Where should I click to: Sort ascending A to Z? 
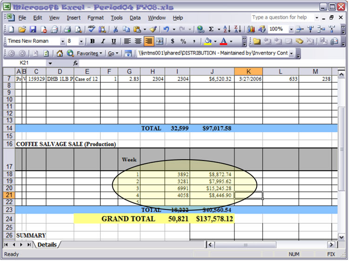[x=227, y=29]
